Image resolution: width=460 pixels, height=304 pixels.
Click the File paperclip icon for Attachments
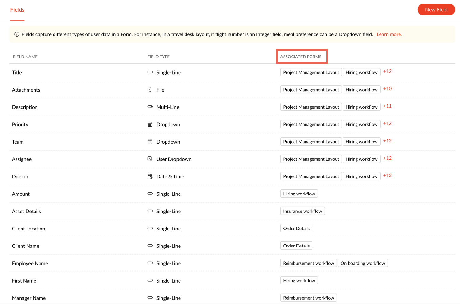click(x=150, y=90)
